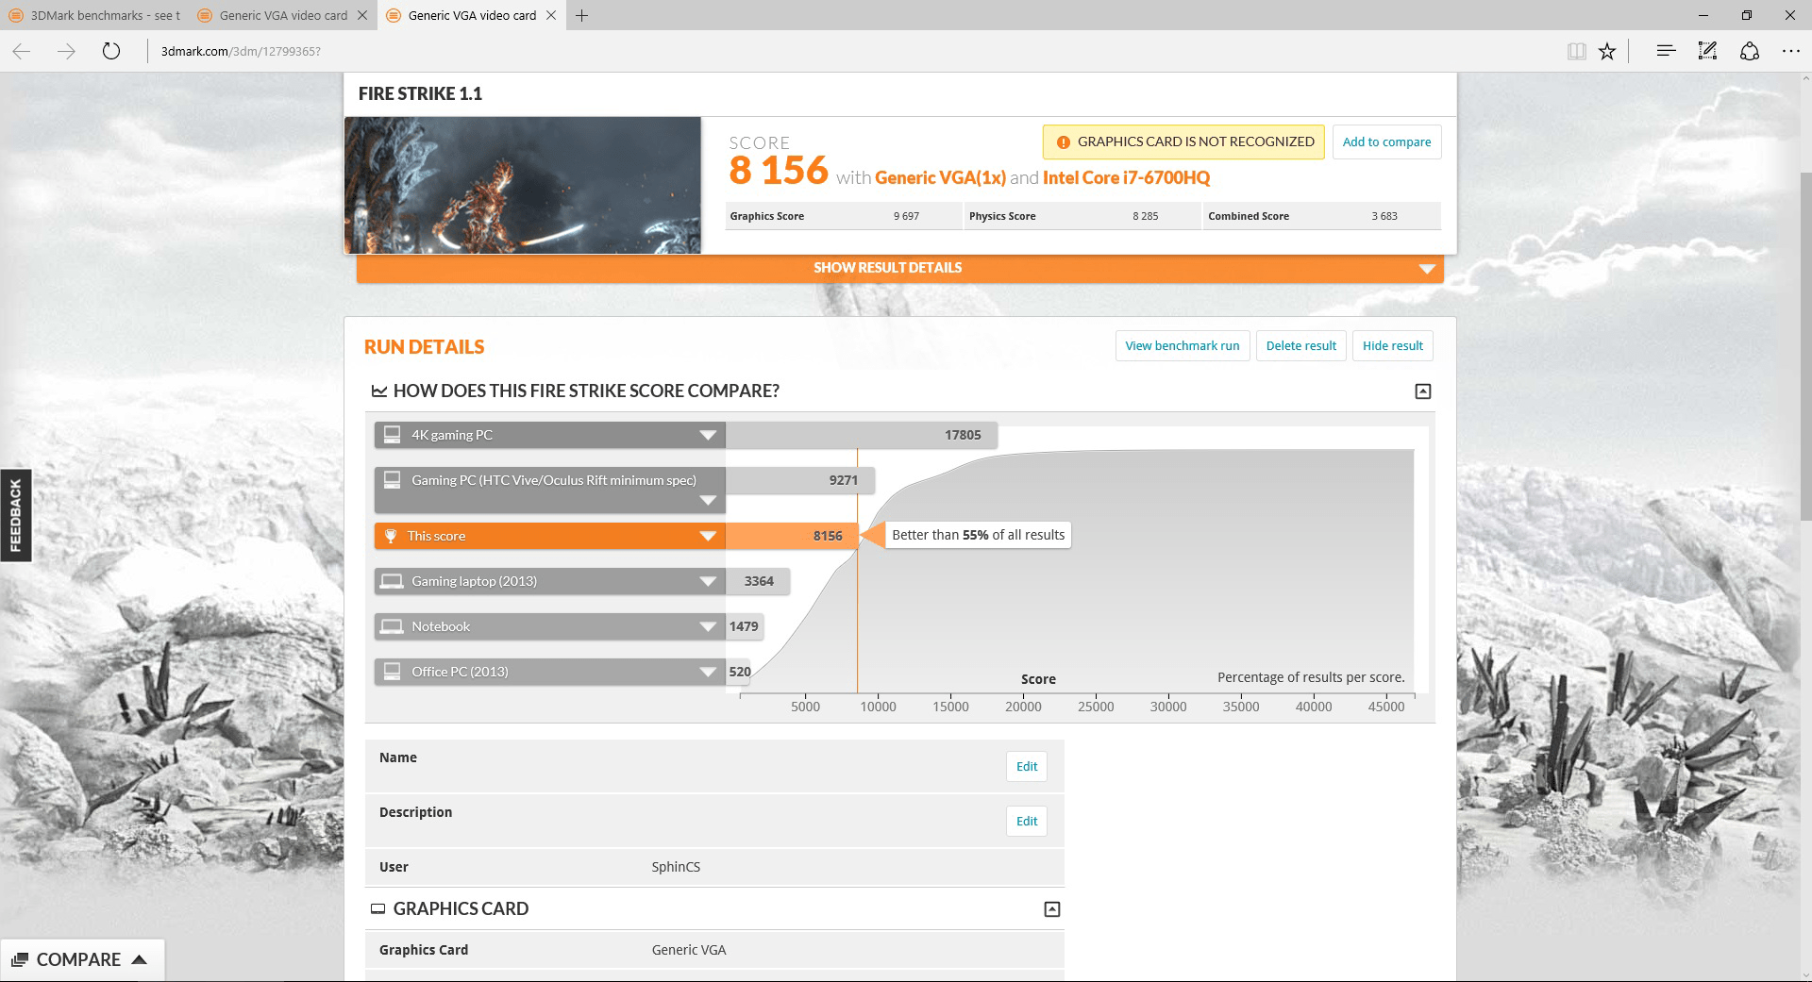Click the Fire Strike thumbnail image
The height and width of the screenshot is (982, 1812).
523,185
